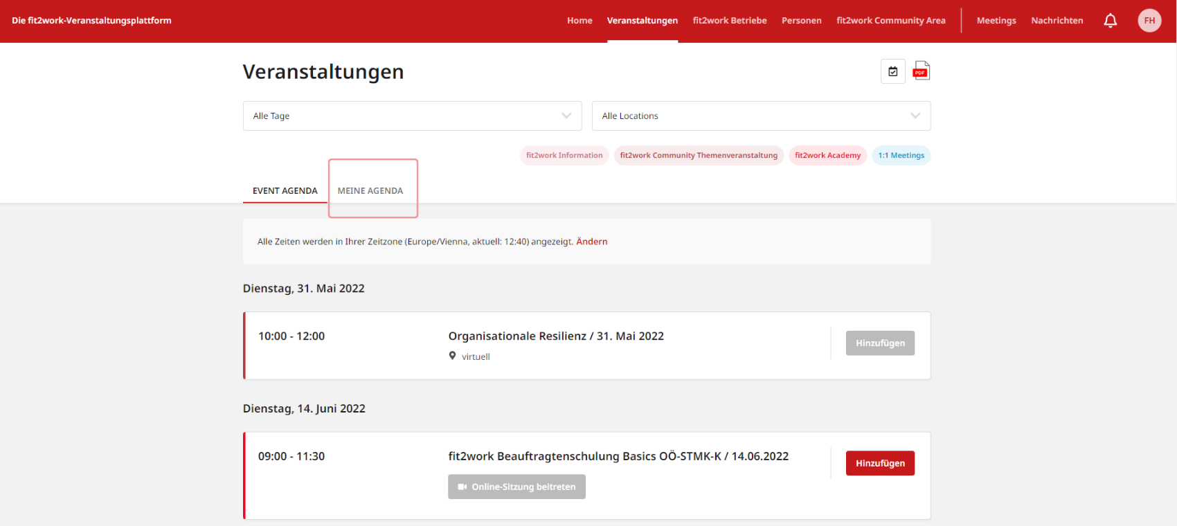Click the Dienstag, 31. Mai 2022 heading

[x=304, y=289]
